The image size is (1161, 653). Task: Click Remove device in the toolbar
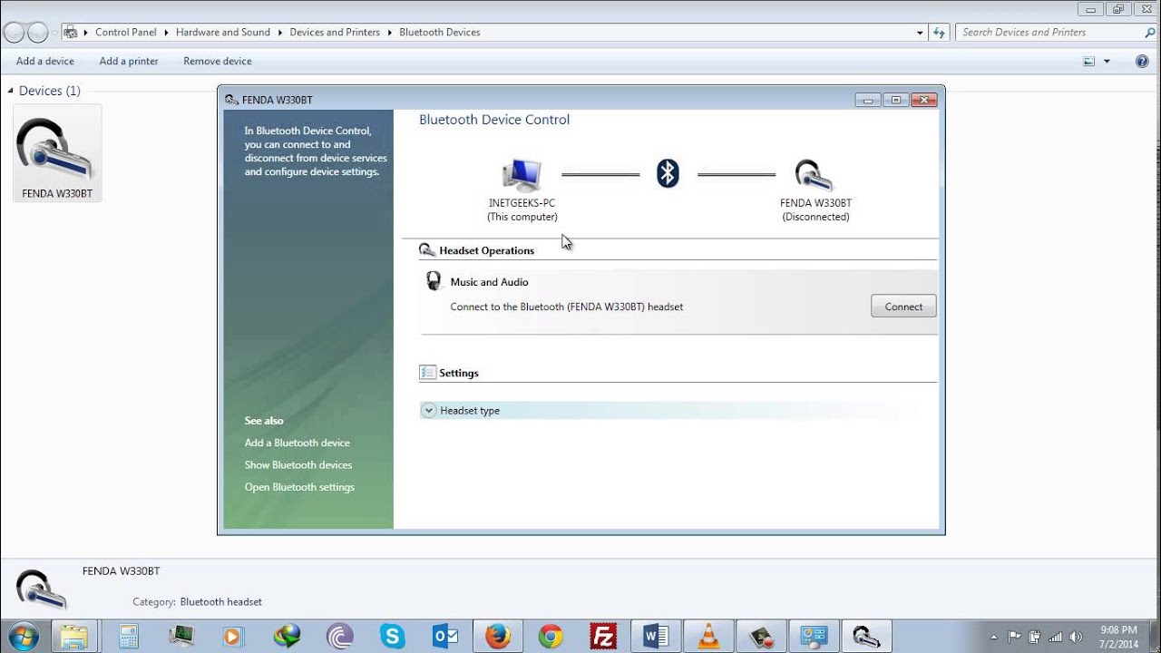tap(218, 61)
